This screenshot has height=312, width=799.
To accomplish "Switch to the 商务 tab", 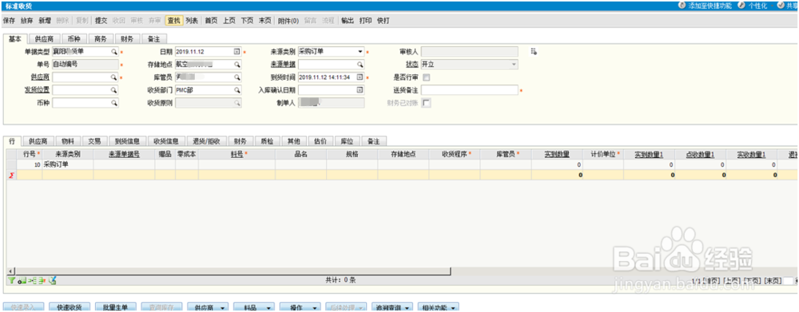I will [101, 38].
